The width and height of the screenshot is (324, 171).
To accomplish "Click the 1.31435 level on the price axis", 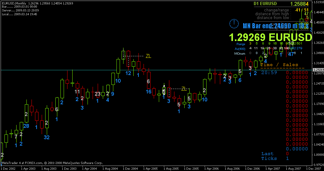I will (x=319, y=63).
